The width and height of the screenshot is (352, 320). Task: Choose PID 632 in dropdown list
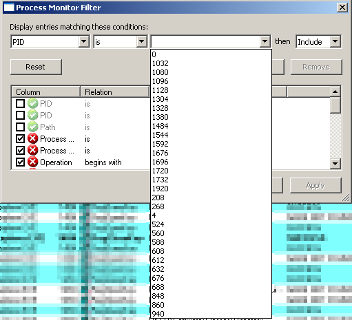click(x=211, y=269)
